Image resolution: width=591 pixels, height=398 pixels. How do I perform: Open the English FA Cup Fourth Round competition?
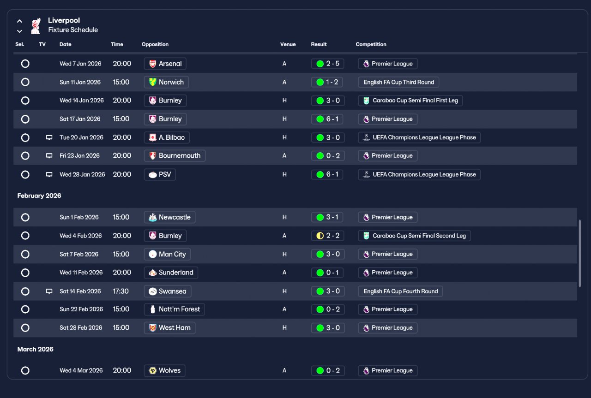(x=401, y=291)
